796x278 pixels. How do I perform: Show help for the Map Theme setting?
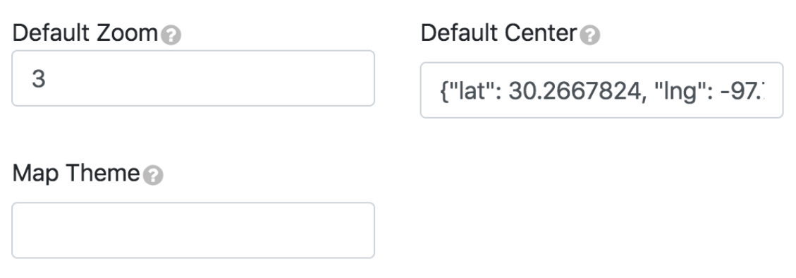tap(153, 176)
